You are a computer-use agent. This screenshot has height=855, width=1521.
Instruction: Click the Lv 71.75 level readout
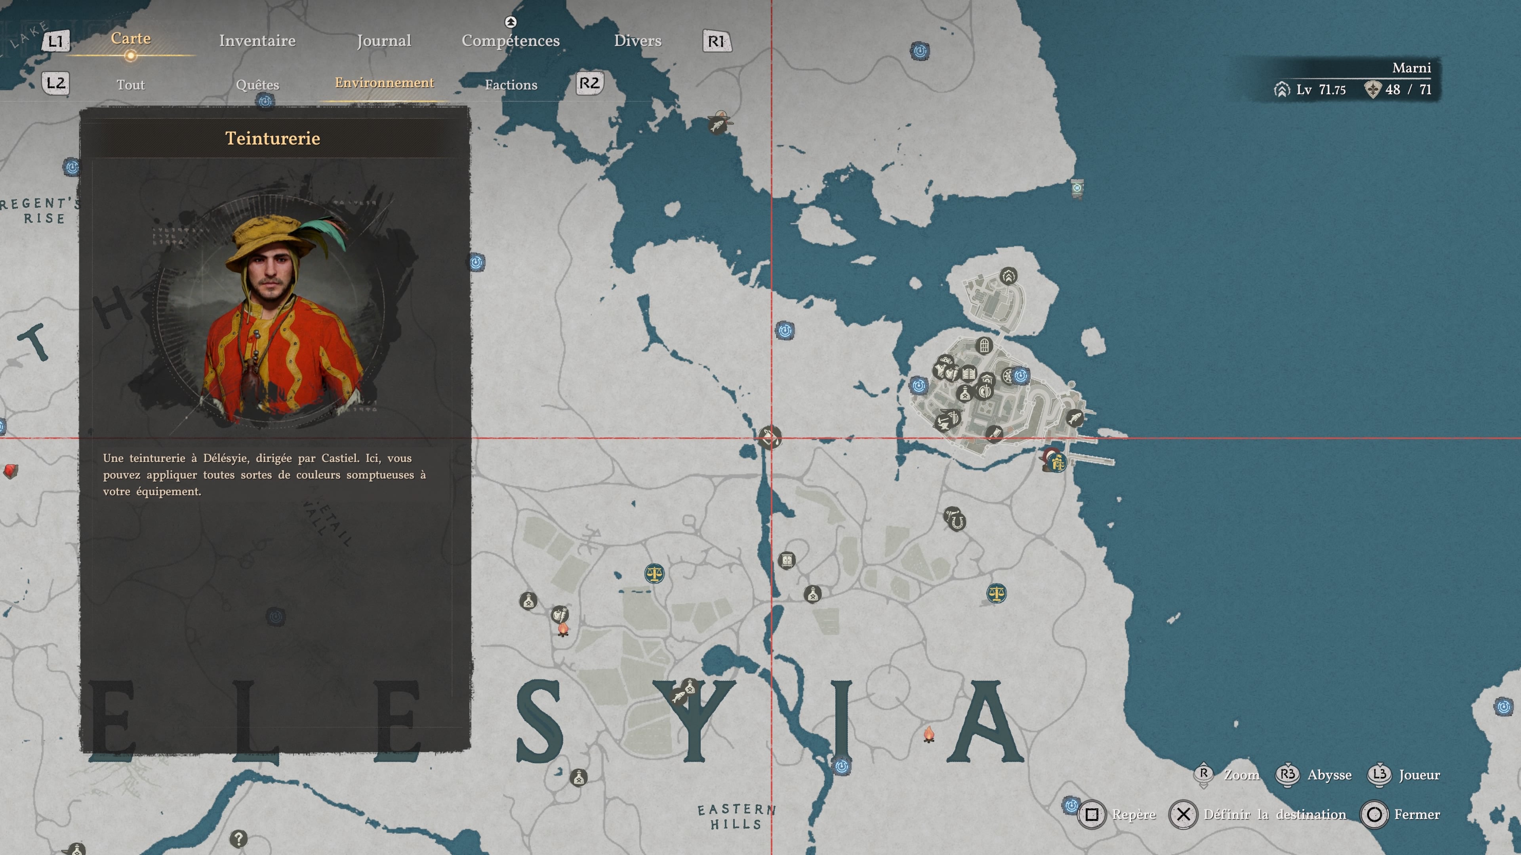point(1310,90)
